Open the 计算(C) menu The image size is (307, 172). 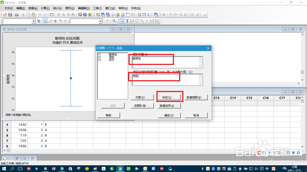(x=45, y=8)
